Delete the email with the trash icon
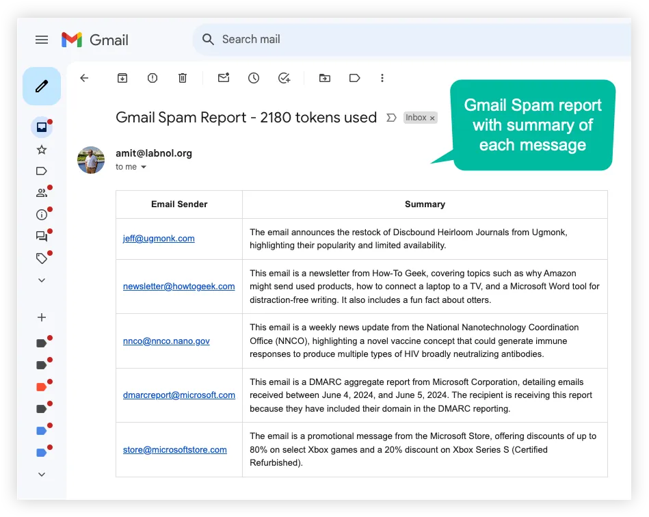The image size is (649, 517). (x=182, y=78)
